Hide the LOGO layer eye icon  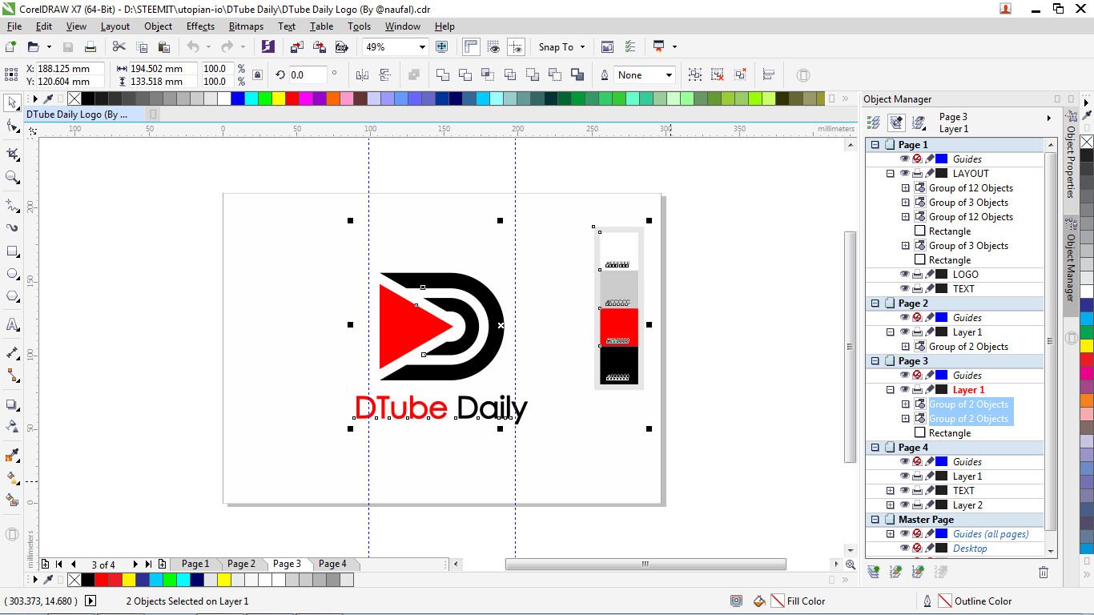coord(905,275)
